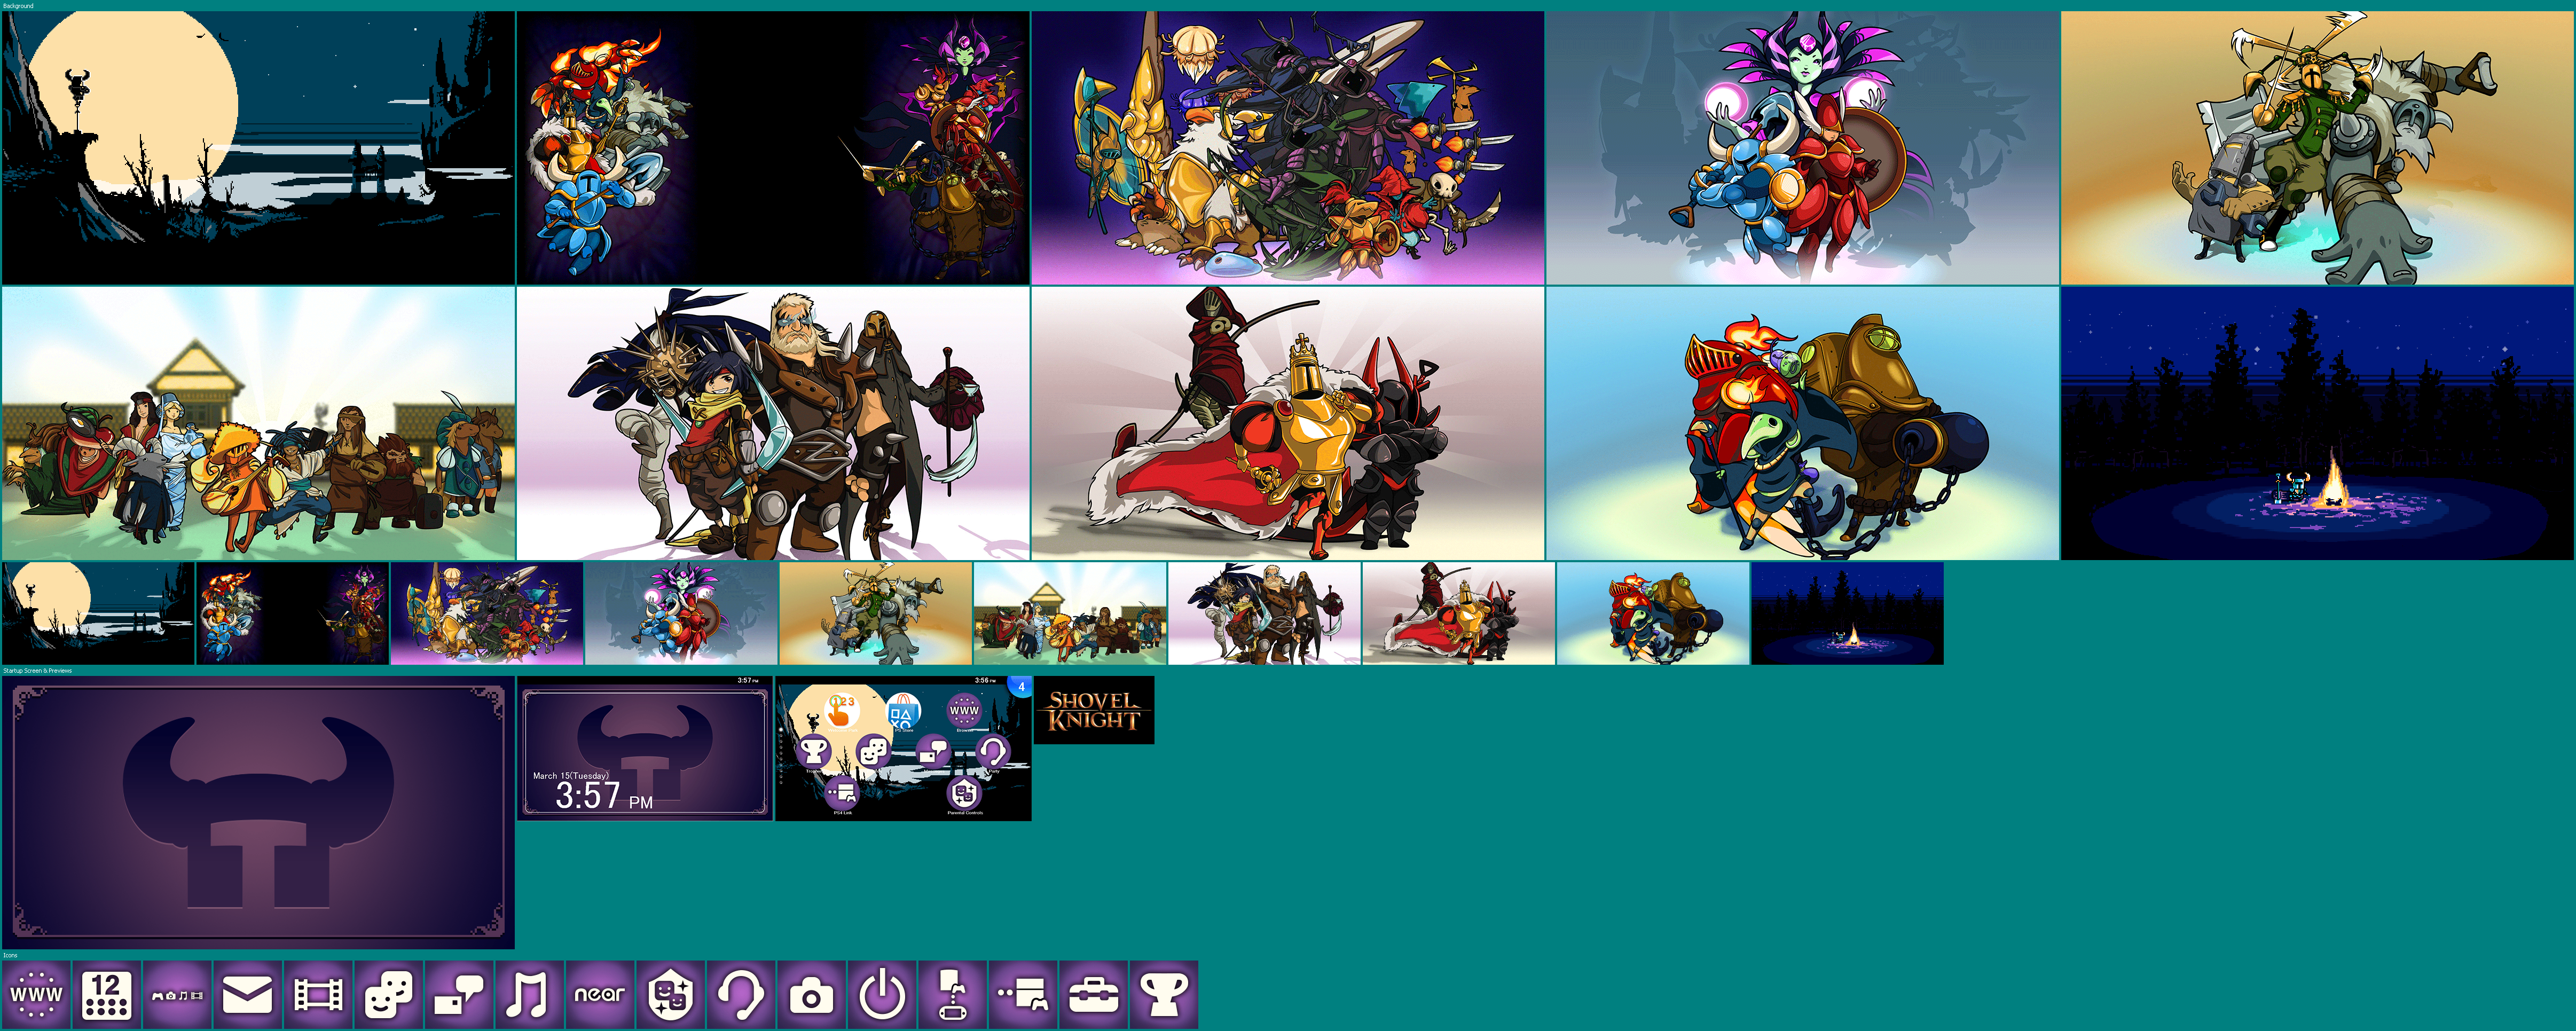Click the Icons section label
The width and height of the screenshot is (2576, 1031).
tap(10, 955)
